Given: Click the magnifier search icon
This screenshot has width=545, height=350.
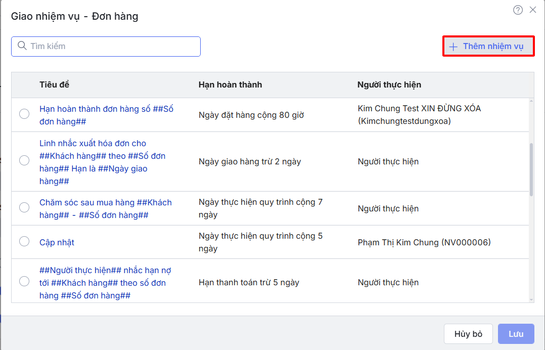Looking at the screenshot, I should [x=22, y=46].
